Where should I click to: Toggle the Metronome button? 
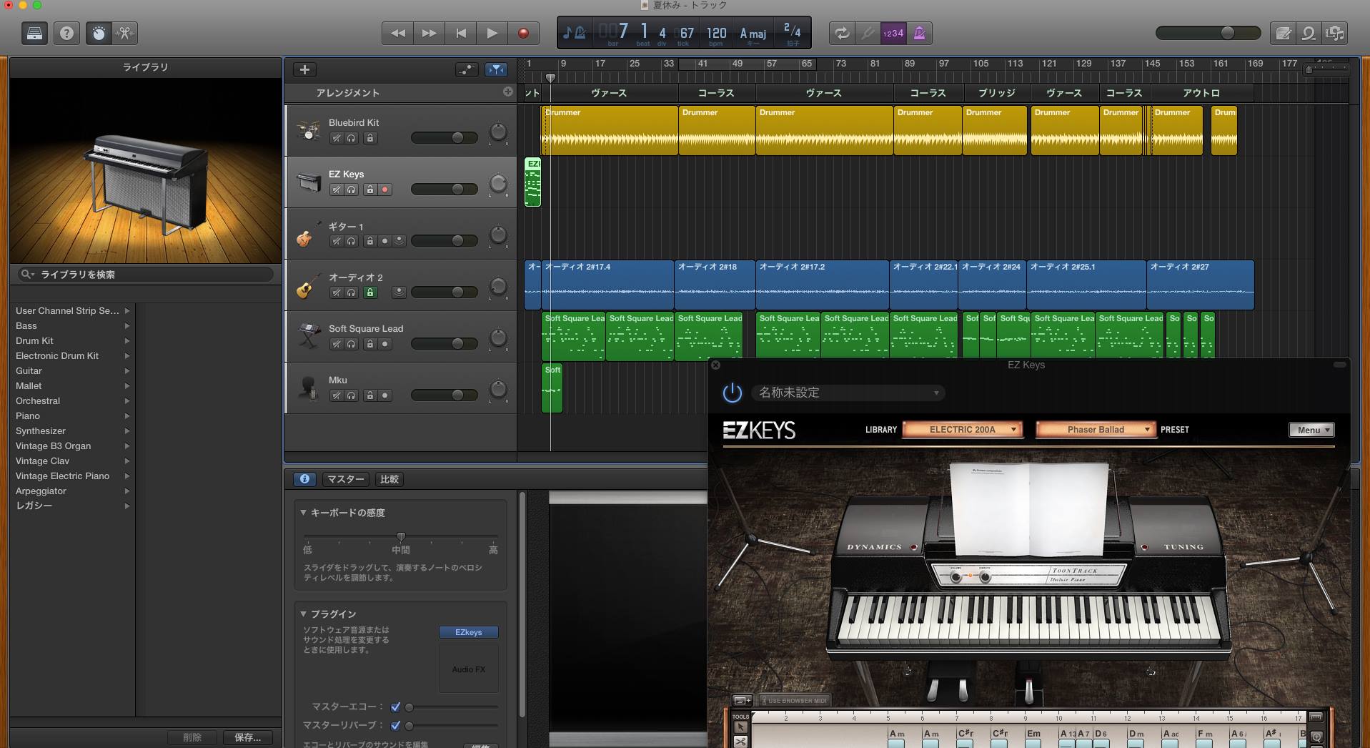(x=919, y=33)
